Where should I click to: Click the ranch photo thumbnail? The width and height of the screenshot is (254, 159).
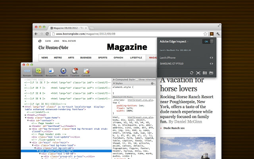click(188, 148)
